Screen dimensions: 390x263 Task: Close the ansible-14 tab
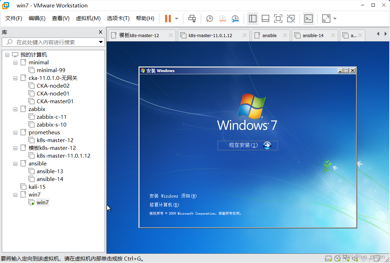pos(333,35)
